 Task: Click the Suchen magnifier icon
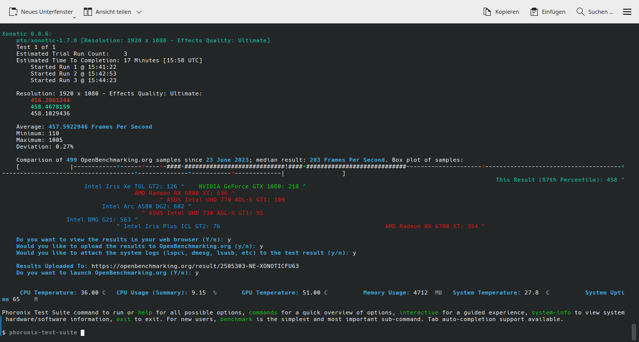580,11
